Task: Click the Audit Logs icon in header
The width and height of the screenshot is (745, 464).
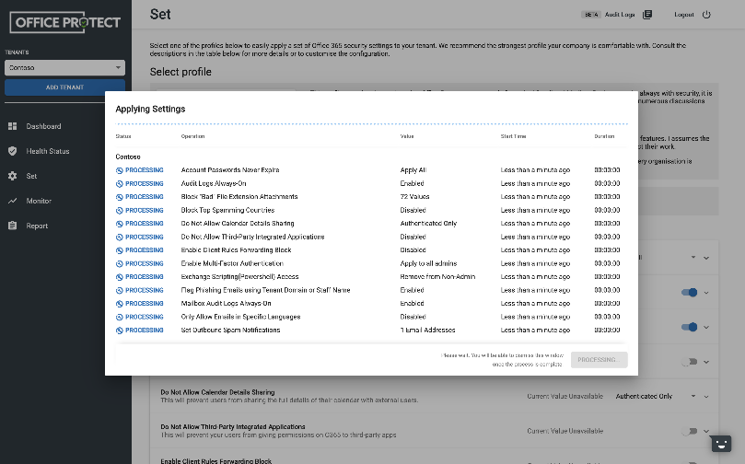Action: (x=647, y=15)
